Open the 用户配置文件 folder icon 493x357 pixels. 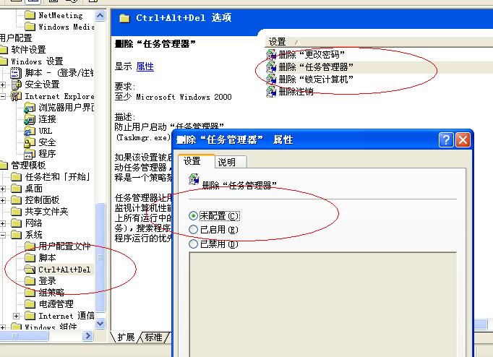pos(30,246)
